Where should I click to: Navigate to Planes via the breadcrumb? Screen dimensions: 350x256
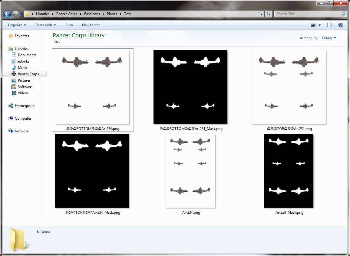[112, 14]
